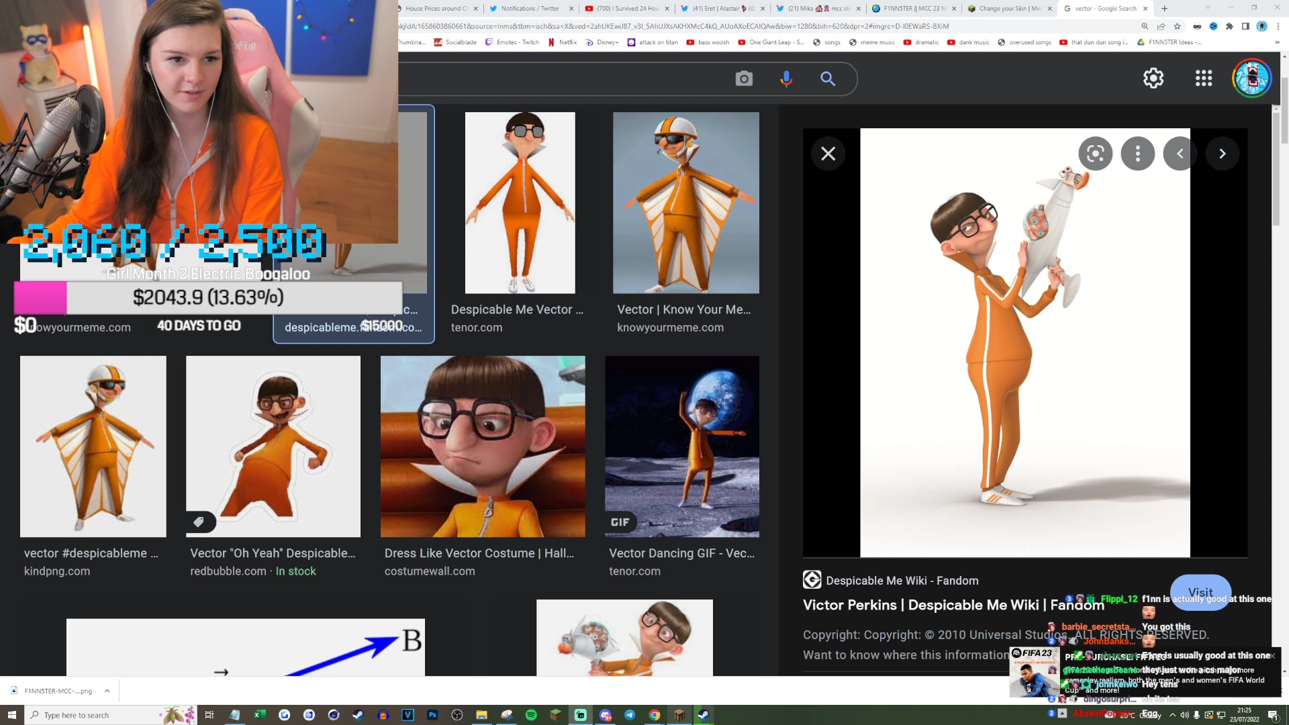1289x725 pixels.
Task: Expand the tab search dropdown
Action: 1208,8
